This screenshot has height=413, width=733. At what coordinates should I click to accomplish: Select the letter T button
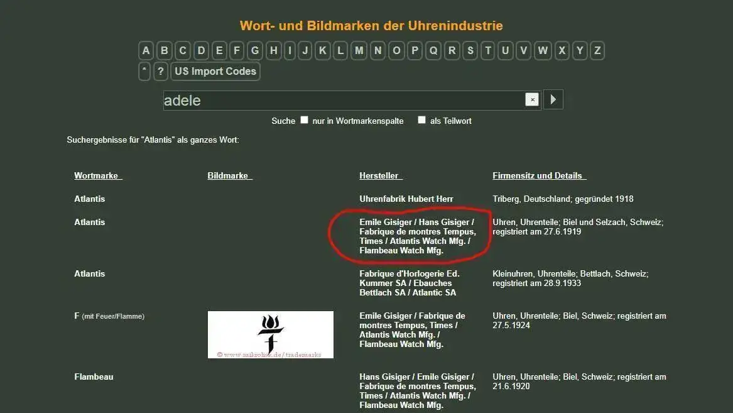click(x=488, y=50)
